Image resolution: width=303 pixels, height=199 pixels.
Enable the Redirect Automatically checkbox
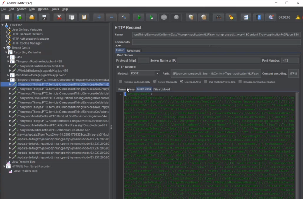(x=121, y=82)
